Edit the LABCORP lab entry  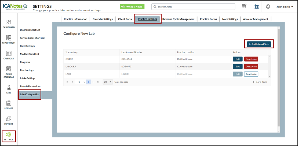click(238, 67)
